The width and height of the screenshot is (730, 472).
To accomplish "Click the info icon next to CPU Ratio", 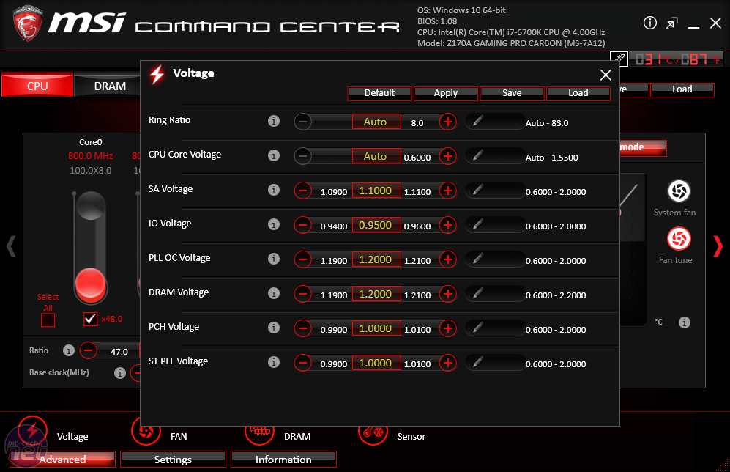I will point(69,350).
